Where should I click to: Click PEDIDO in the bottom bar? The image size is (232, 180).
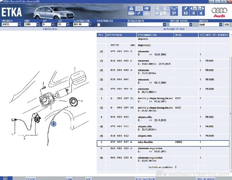point(31,179)
